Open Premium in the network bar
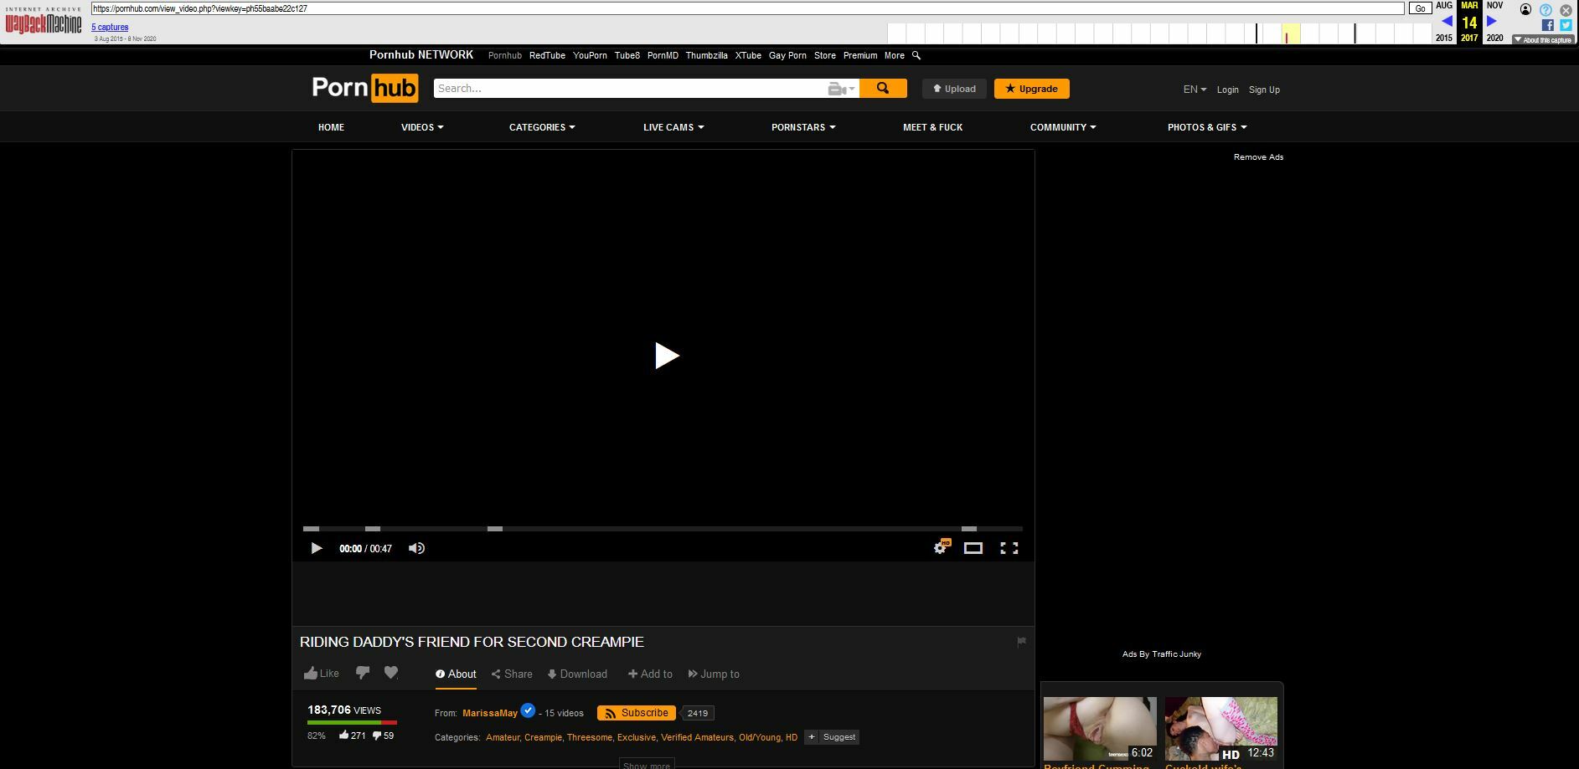 [x=860, y=55]
